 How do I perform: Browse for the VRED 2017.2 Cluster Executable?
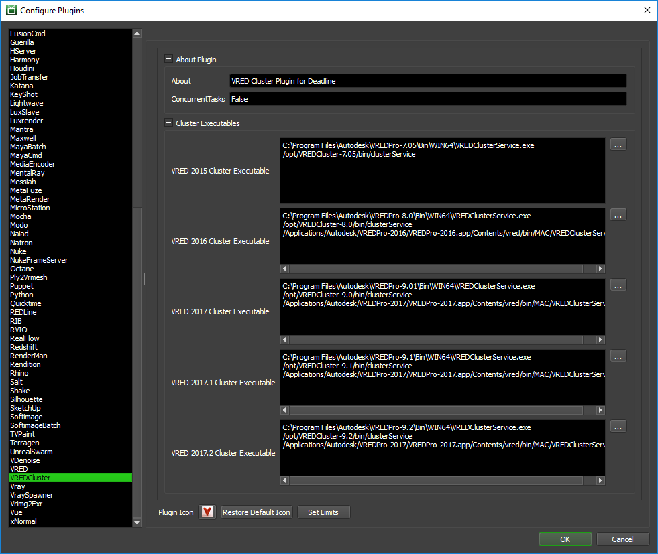pos(618,427)
